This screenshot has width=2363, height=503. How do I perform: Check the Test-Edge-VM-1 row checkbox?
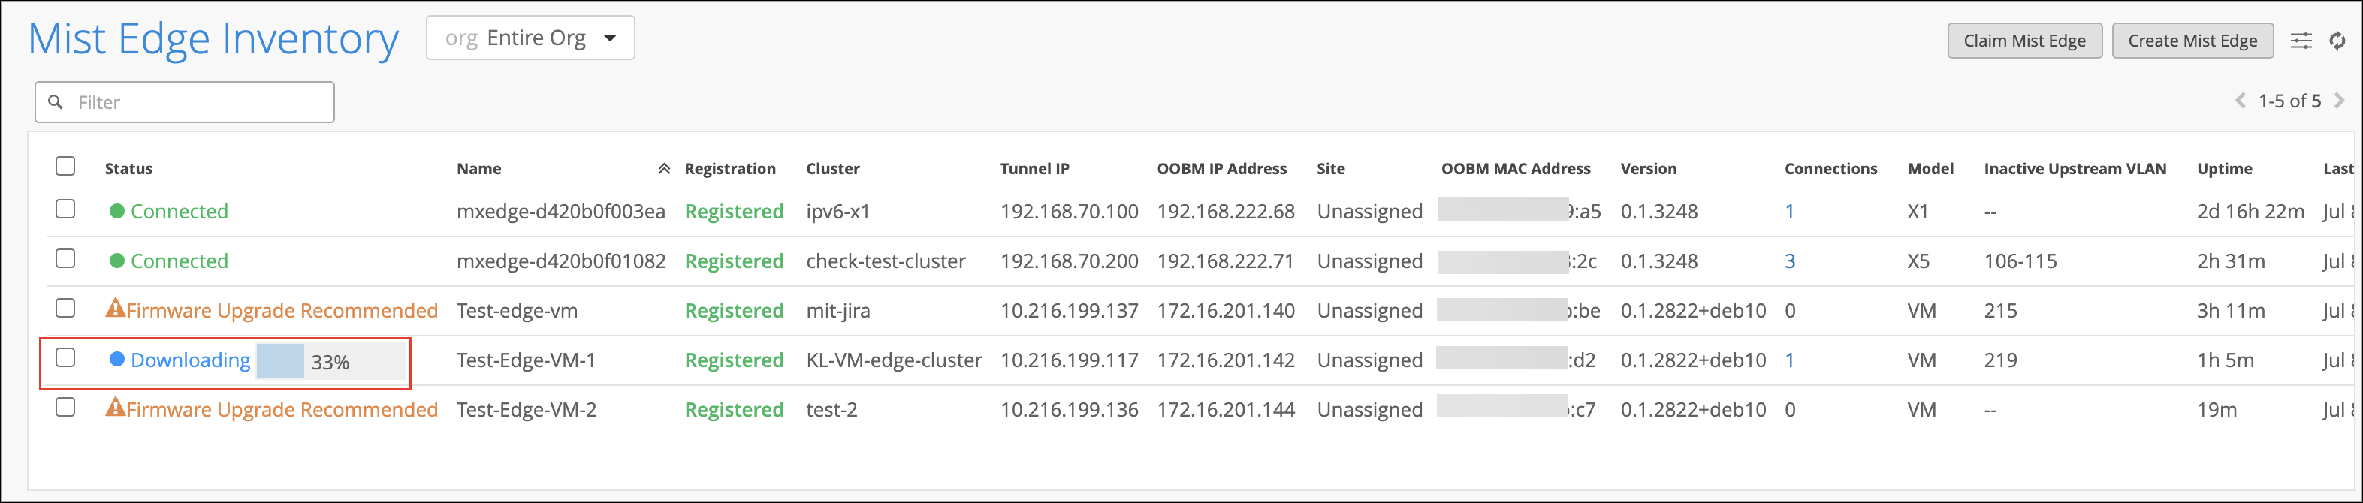(x=65, y=357)
